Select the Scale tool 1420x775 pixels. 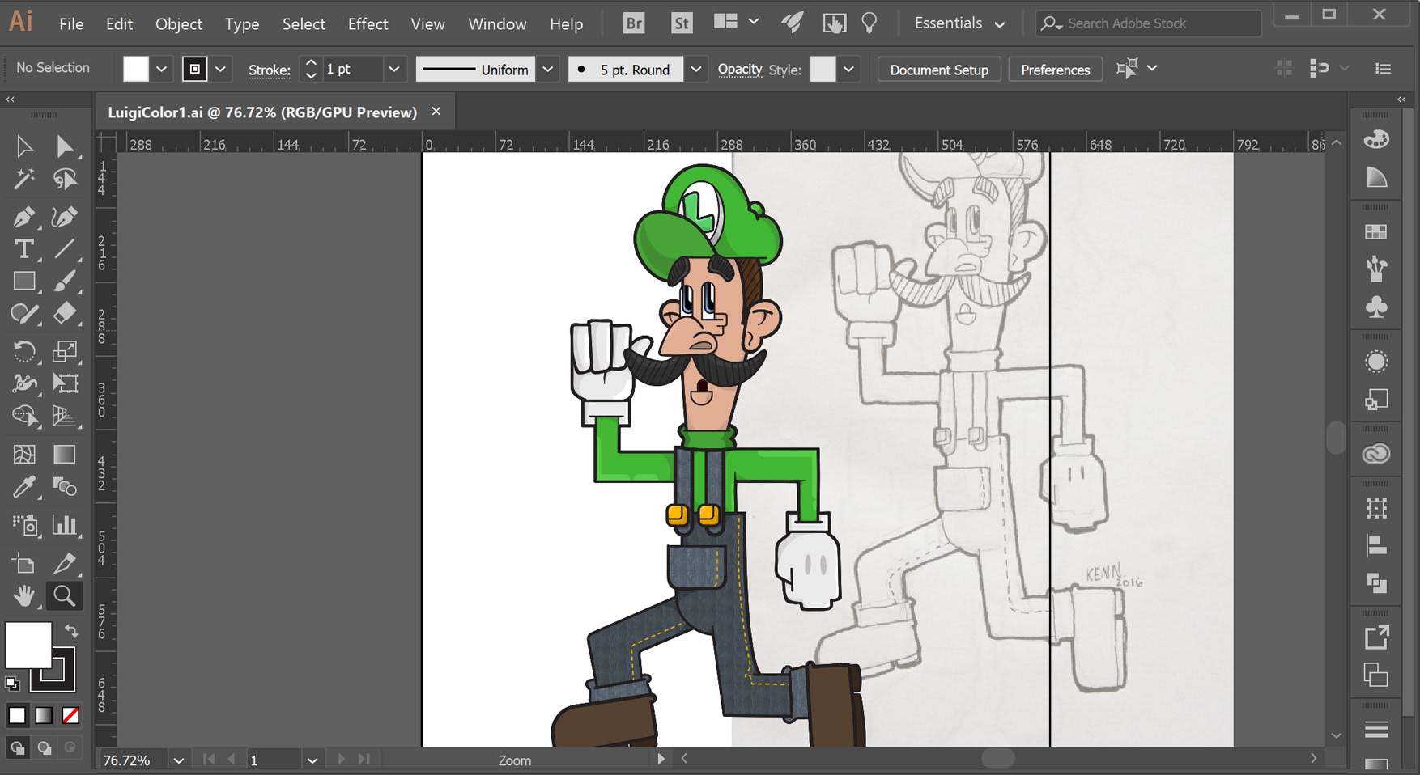65,351
